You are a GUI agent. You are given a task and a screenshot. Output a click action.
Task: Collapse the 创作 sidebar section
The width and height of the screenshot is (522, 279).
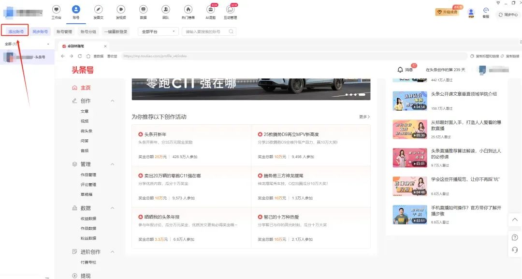113,101
